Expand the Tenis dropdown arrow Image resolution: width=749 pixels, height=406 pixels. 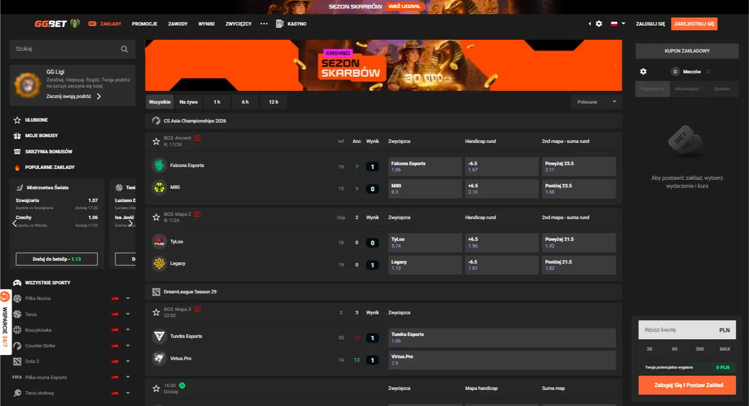pos(128,314)
